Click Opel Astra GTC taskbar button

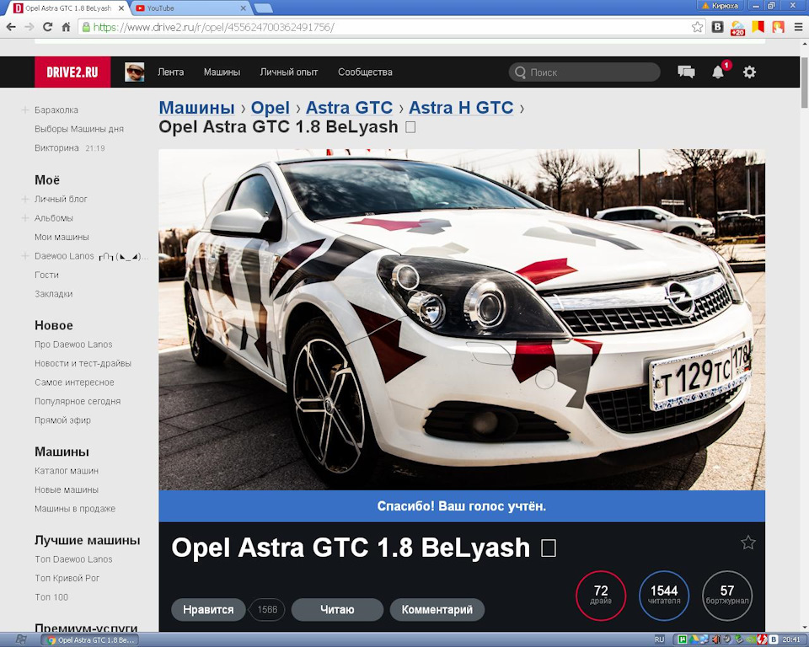[90, 639]
